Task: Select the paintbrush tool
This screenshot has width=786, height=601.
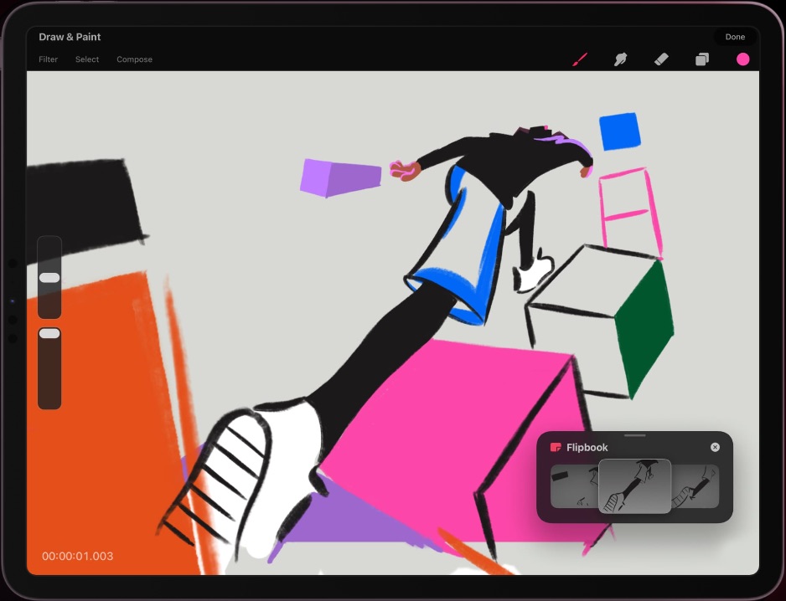Action: (x=580, y=59)
